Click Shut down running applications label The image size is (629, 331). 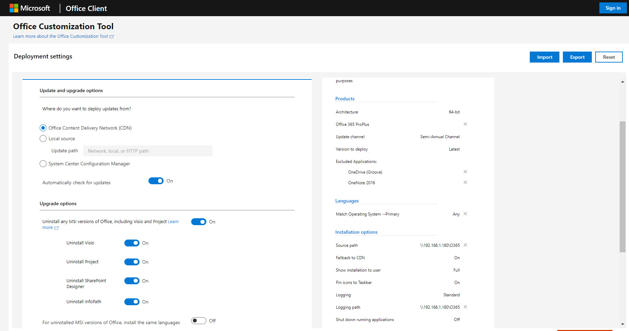point(365,320)
